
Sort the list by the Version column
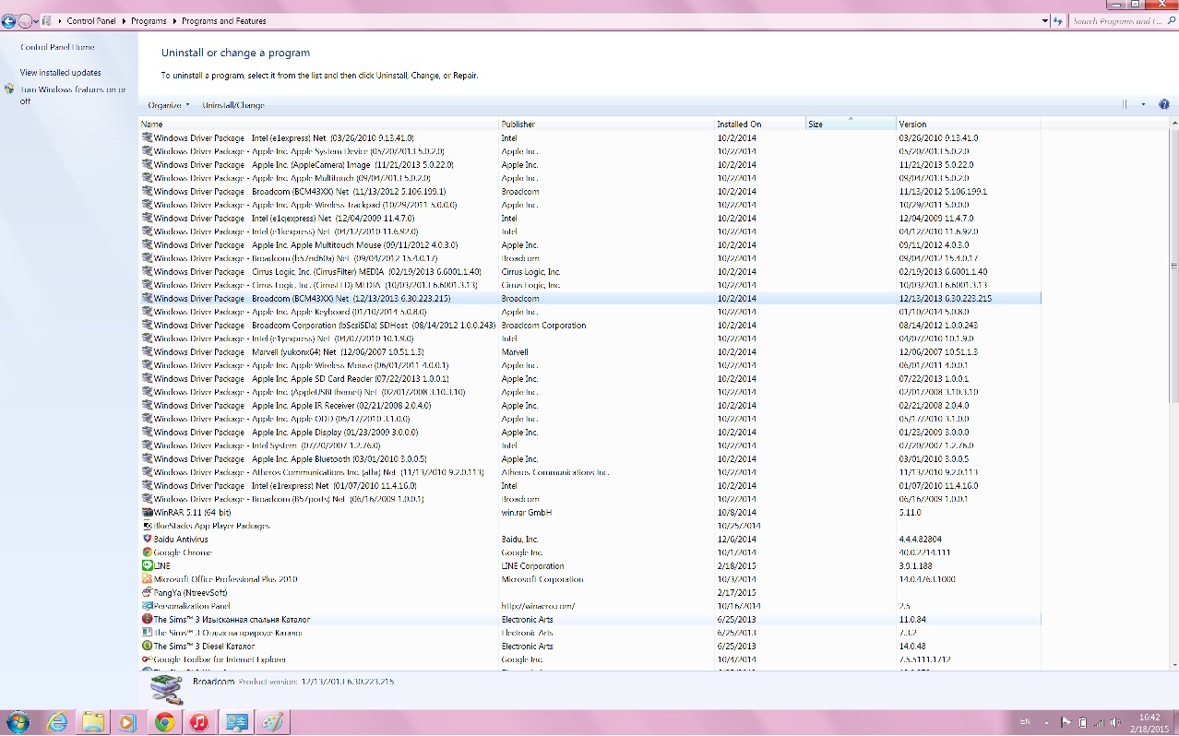pos(968,124)
